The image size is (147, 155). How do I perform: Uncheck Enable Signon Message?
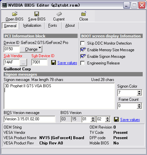(83, 57)
